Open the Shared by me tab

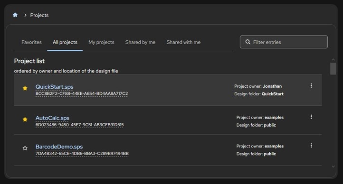140,42
